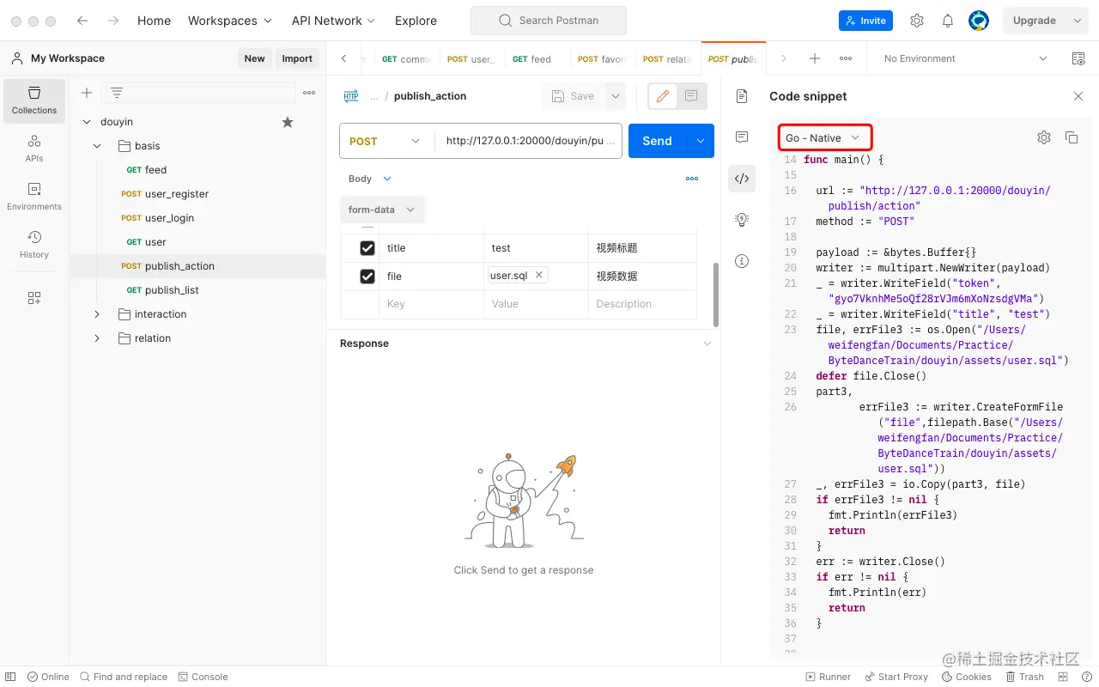Go to the Explore menu item
Image resolution: width=1099 pixels, height=687 pixels.
[416, 21]
